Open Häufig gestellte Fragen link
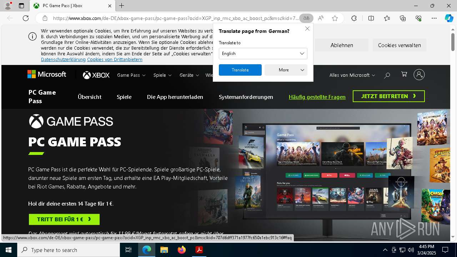The image size is (457, 257). 317,97
